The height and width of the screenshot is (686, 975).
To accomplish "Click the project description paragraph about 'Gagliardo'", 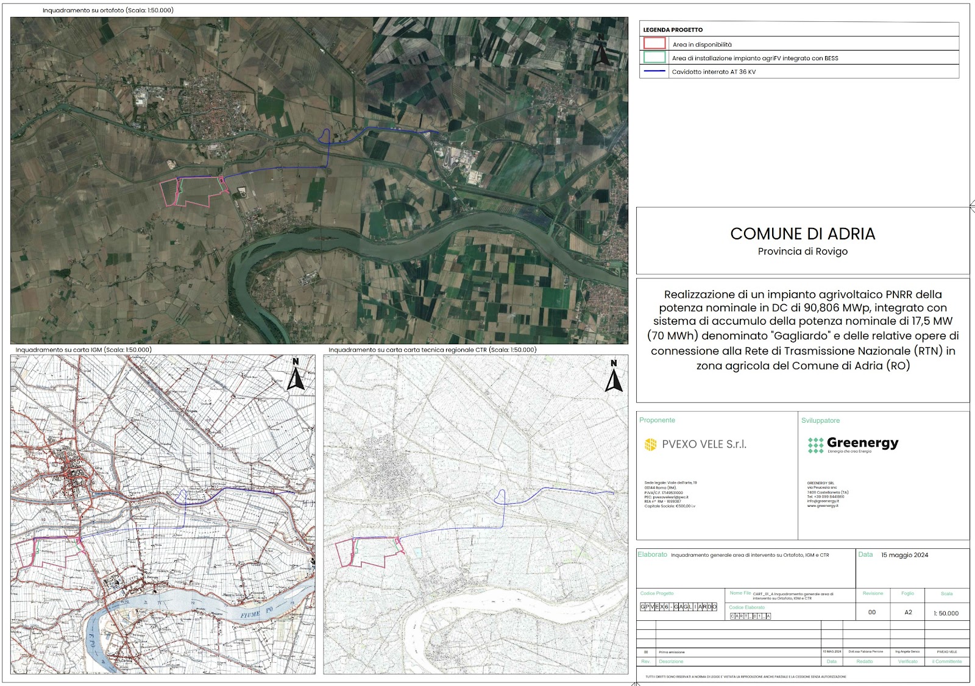I will point(803,330).
